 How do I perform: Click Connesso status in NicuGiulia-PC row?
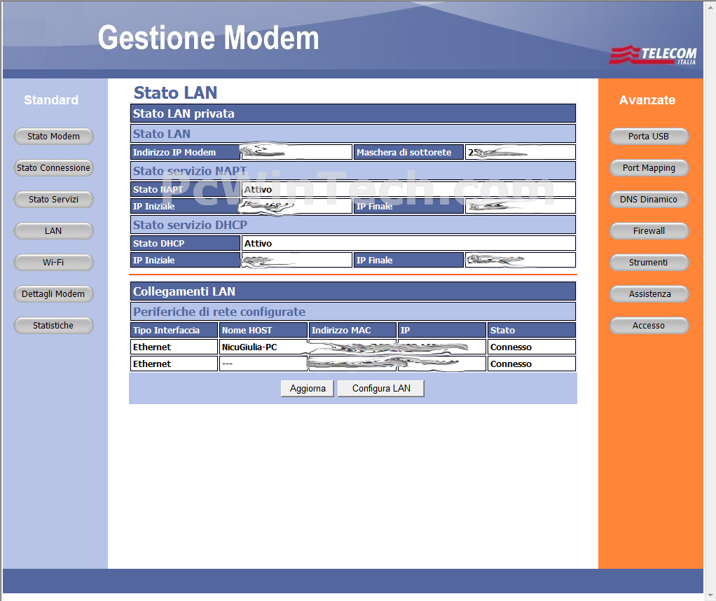click(532, 347)
